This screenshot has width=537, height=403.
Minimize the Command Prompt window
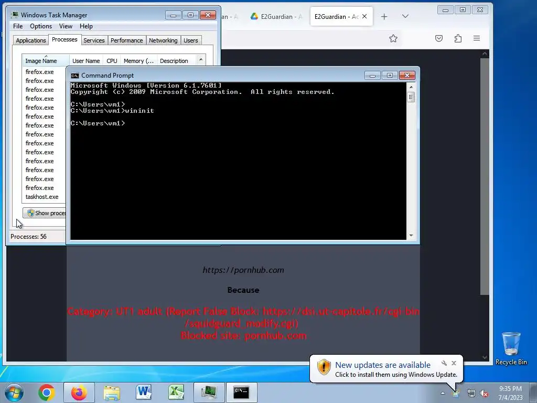coord(372,76)
